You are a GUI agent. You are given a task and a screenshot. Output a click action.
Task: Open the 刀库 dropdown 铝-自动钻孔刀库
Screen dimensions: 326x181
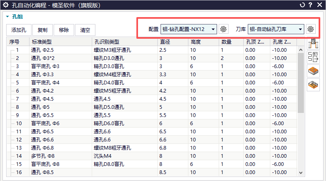[276, 29]
